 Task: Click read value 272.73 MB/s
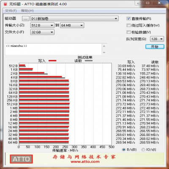pos(149,104)
